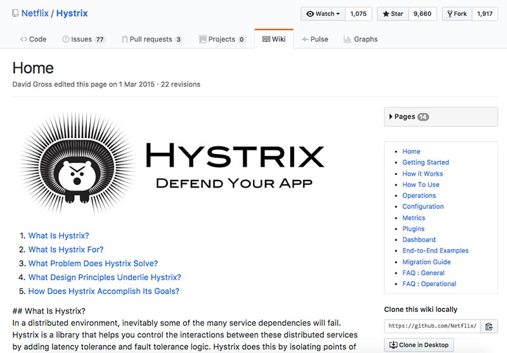Open the Watch dropdown button
Screen dimensions: 507x353
click(x=323, y=14)
